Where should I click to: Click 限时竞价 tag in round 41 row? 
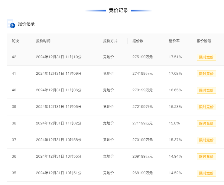click(206, 74)
